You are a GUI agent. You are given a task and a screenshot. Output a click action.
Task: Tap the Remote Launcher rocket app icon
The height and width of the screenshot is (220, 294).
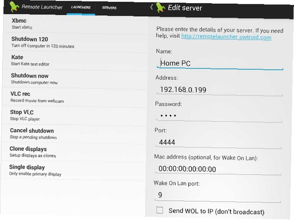tap(14, 6)
